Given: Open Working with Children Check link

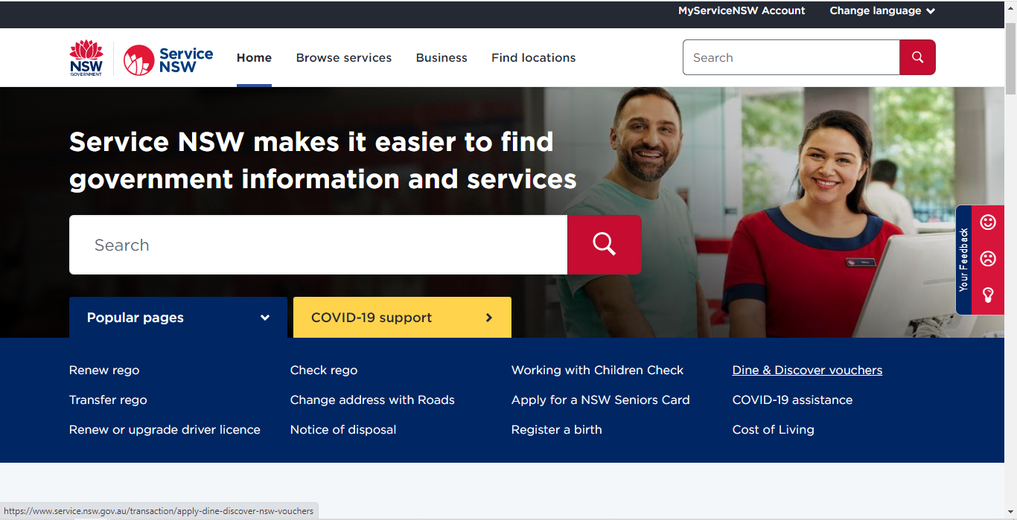Looking at the screenshot, I should point(597,370).
